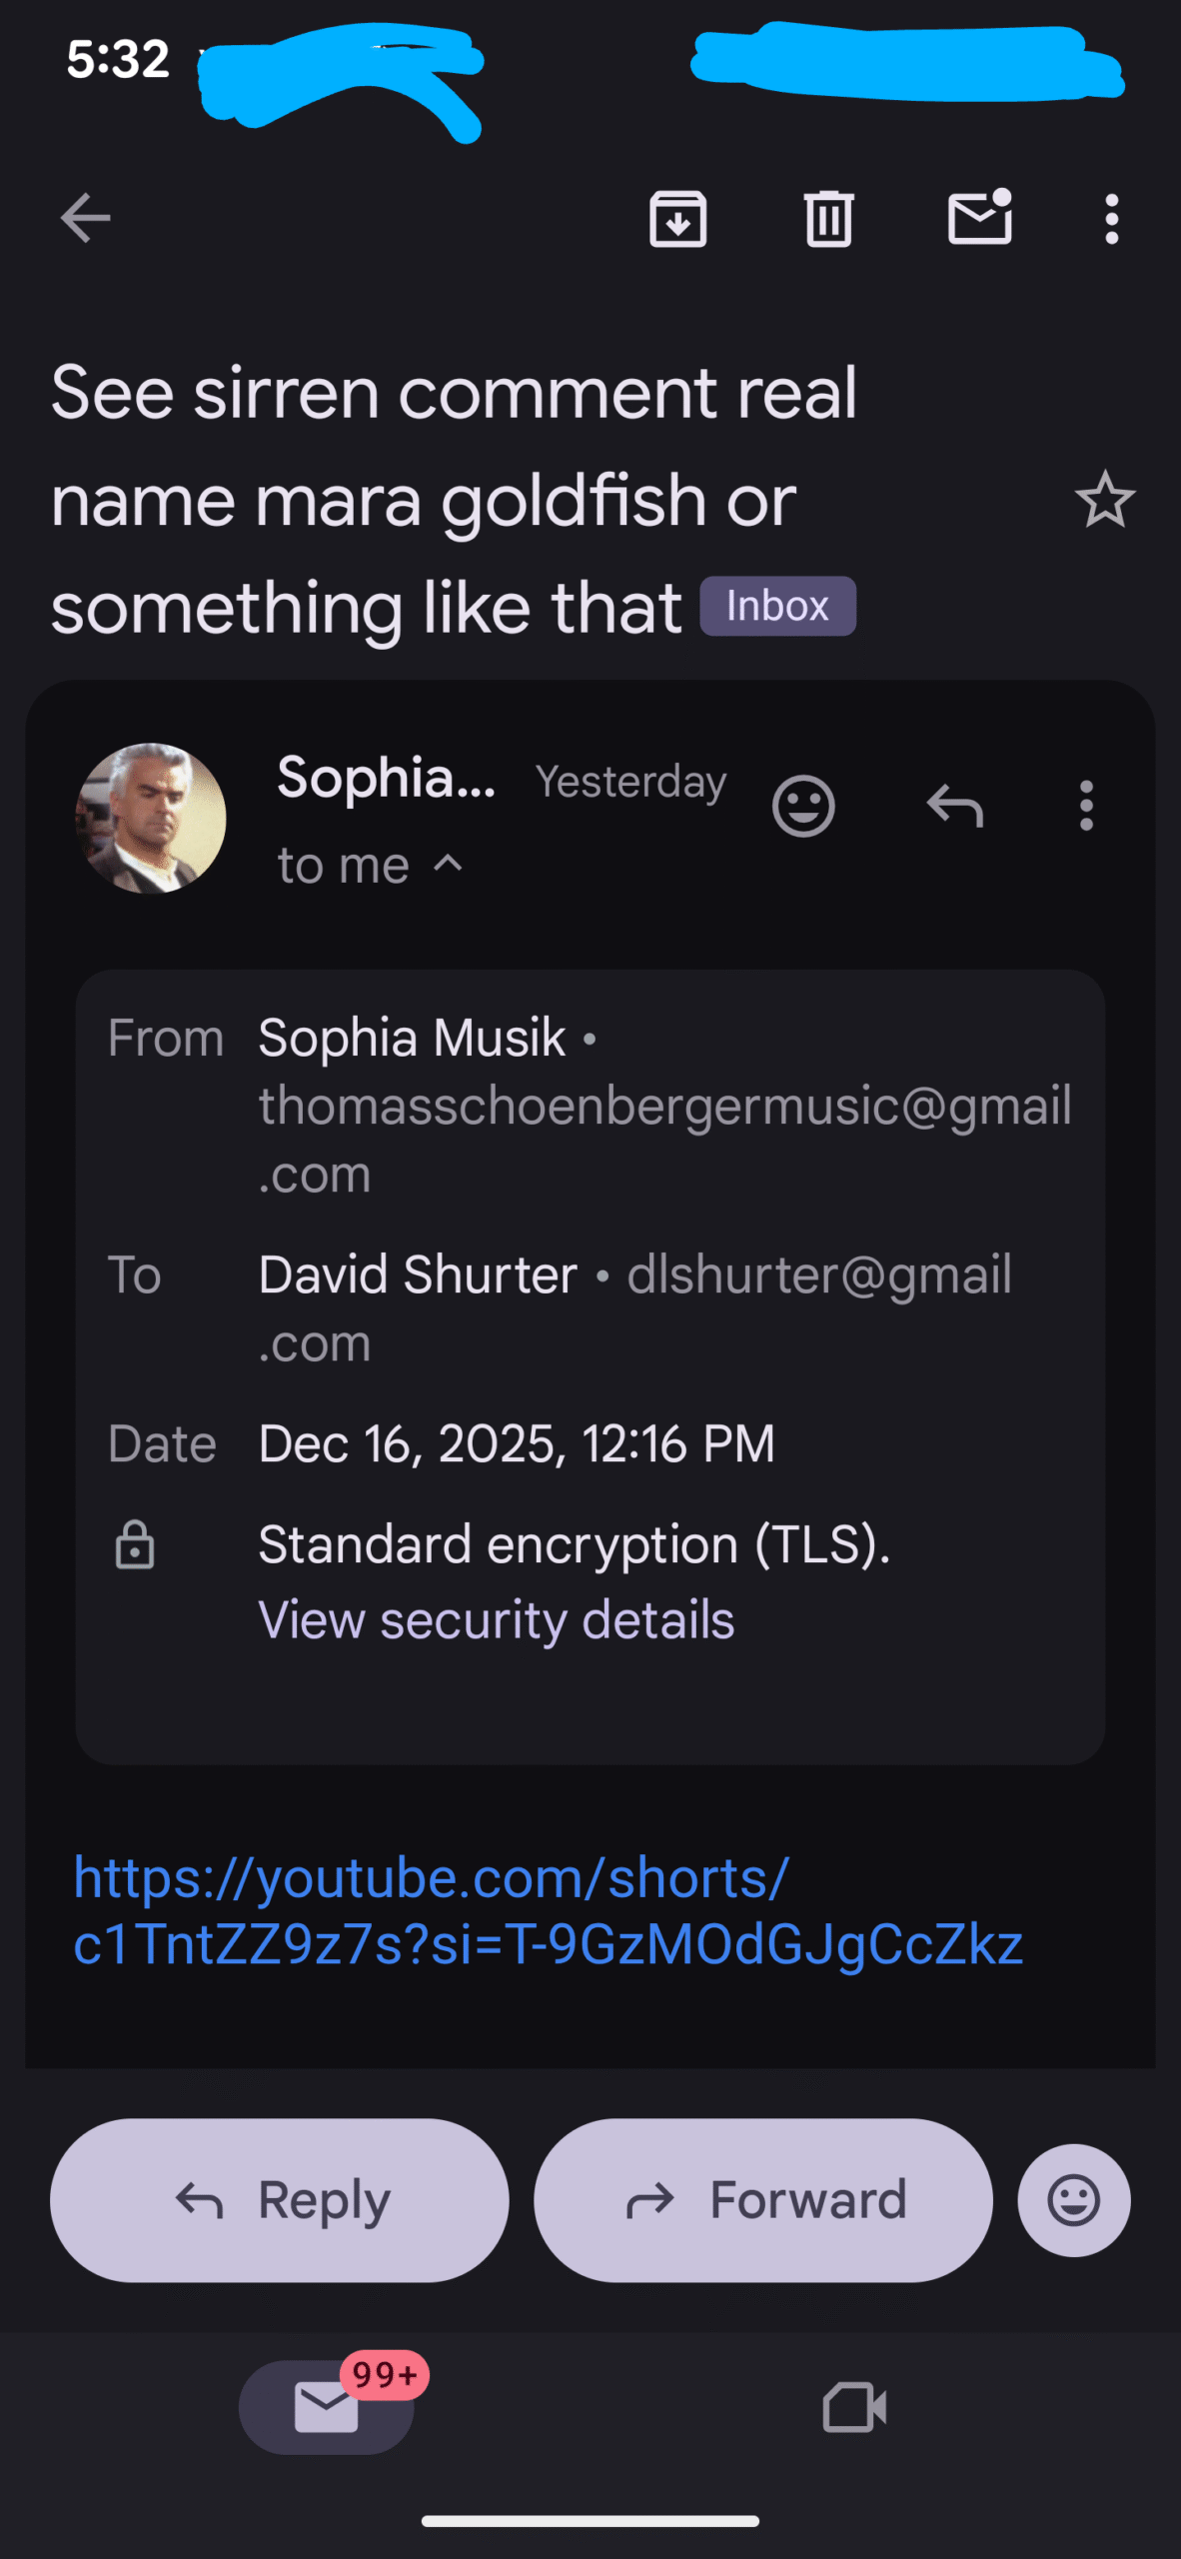Switch to the Mail tab

point(327,2407)
